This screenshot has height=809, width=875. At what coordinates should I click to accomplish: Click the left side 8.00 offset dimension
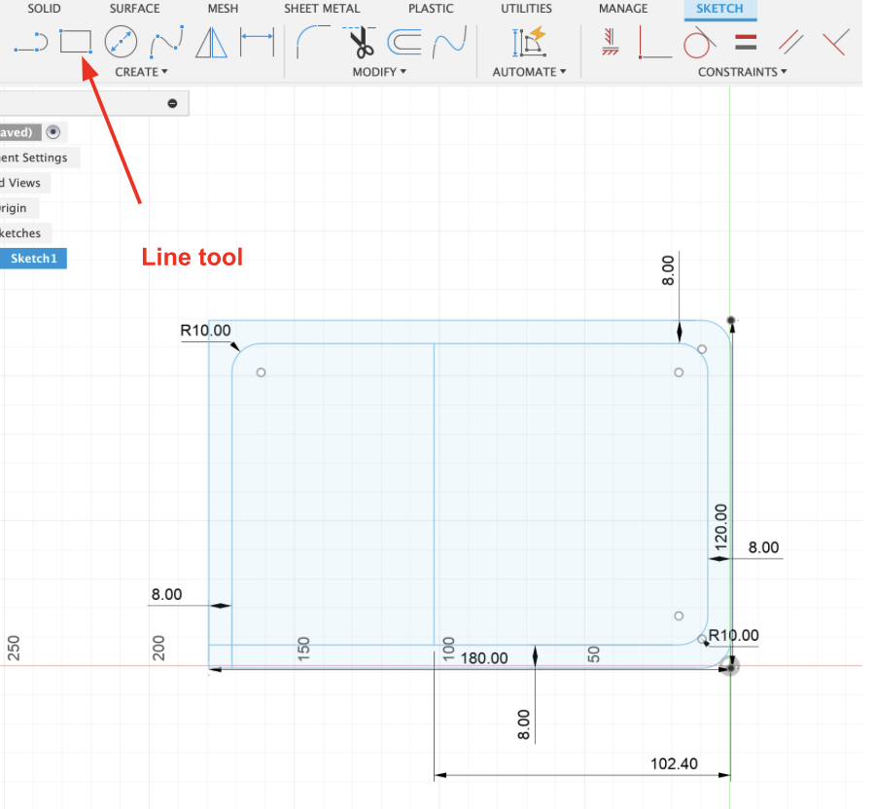click(x=167, y=594)
